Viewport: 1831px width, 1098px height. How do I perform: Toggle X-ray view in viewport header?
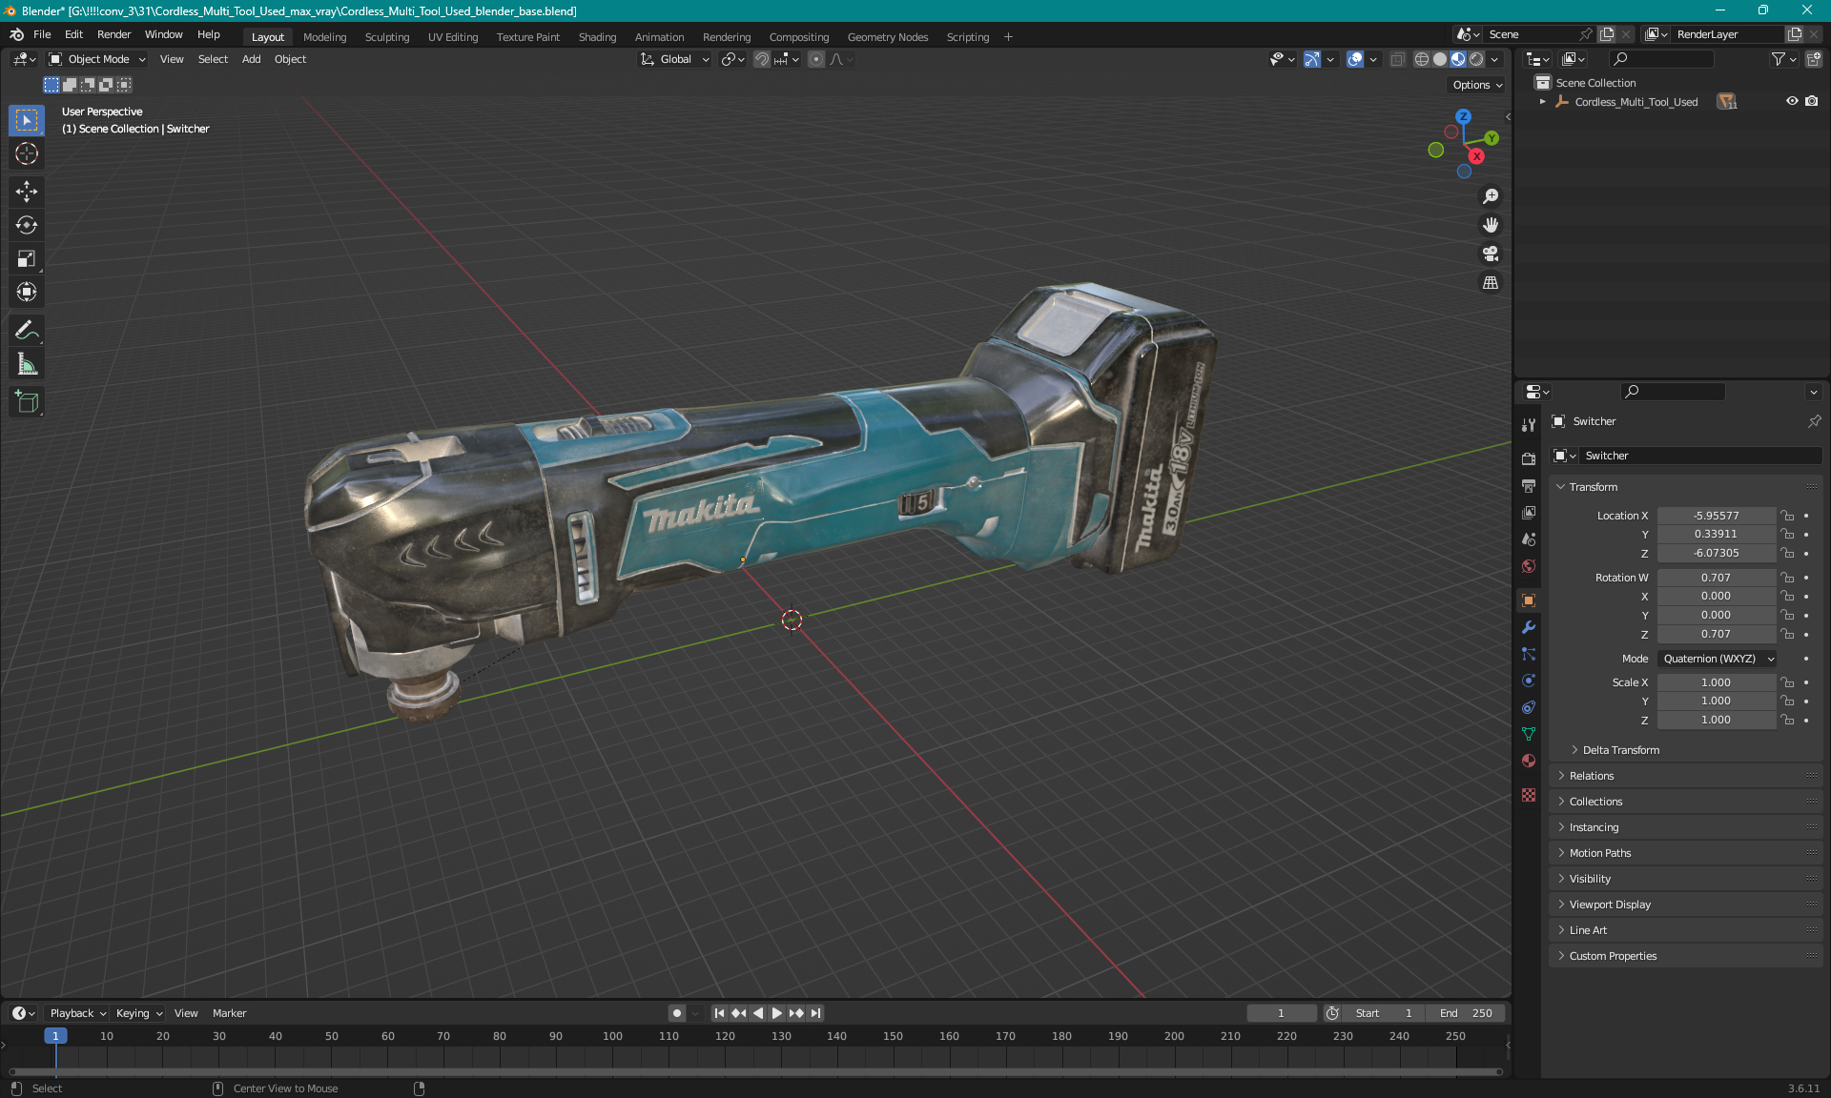coord(1397,59)
